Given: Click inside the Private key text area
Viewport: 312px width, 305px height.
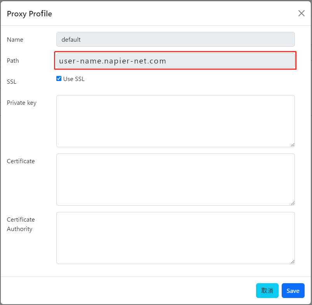Looking at the screenshot, I should click(175, 121).
